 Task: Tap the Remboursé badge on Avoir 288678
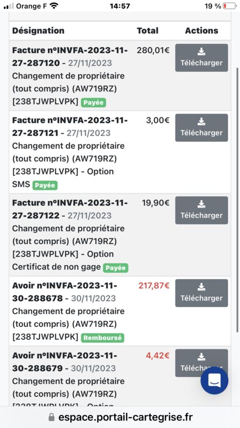click(x=102, y=338)
